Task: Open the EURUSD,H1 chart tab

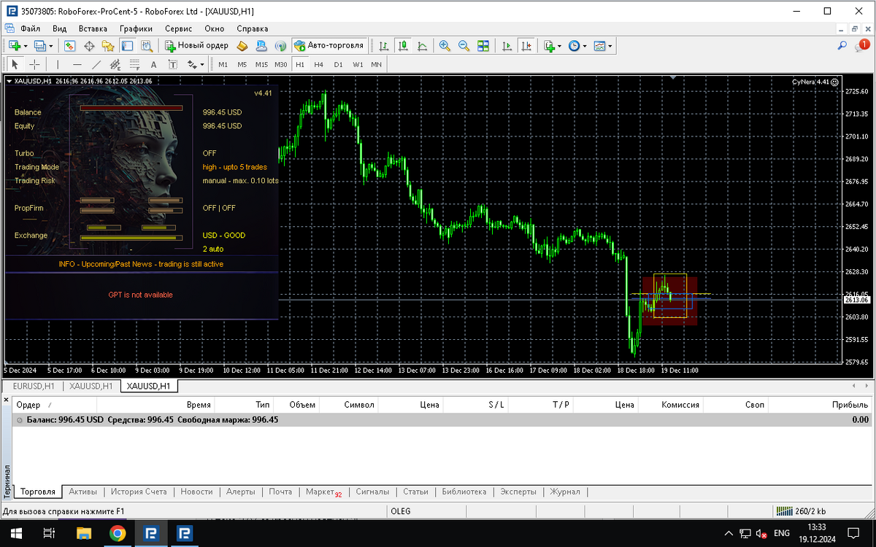Action: [34, 386]
